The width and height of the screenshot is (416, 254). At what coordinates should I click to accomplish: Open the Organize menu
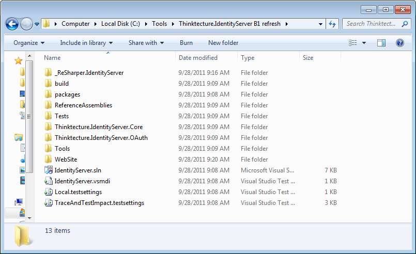click(29, 43)
